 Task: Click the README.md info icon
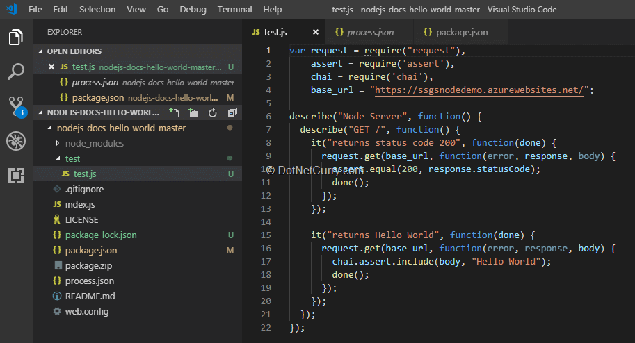click(x=57, y=296)
